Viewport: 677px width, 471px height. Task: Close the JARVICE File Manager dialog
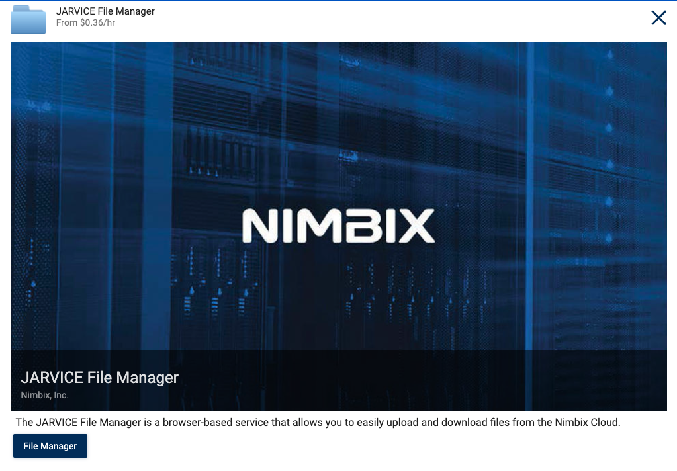(x=658, y=18)
